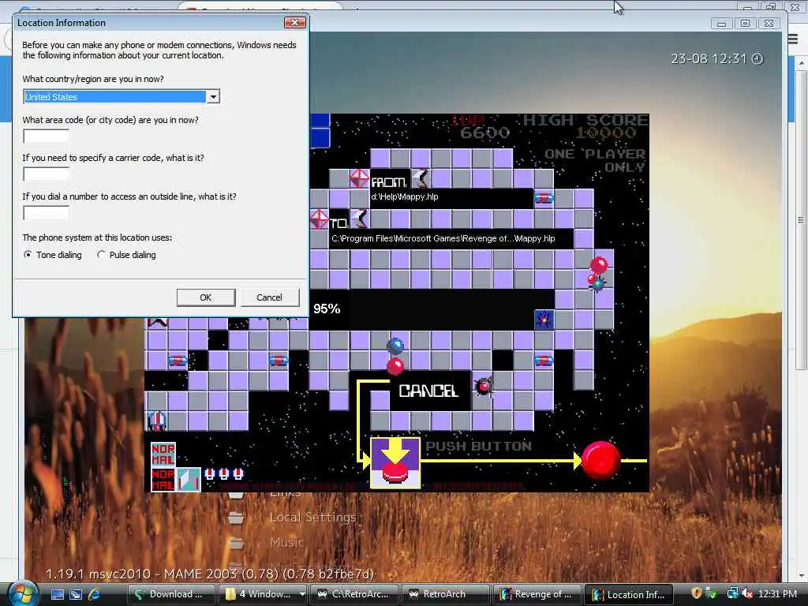Click Cancel in Location Information dialog
The width and height of the screenshot is (808, 606).
click(270, 297)
